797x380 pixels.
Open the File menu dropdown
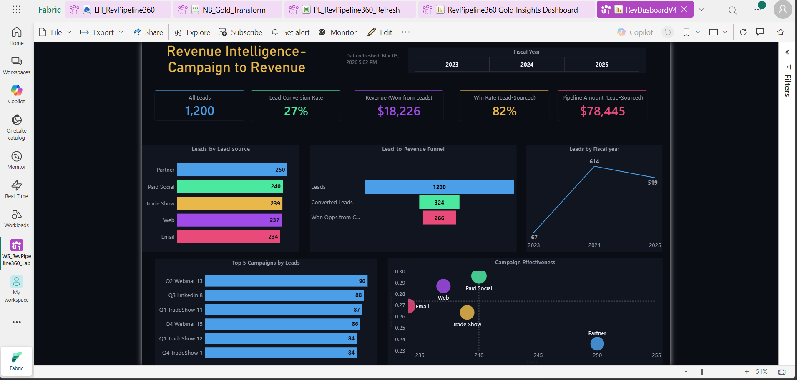point(69,32)
